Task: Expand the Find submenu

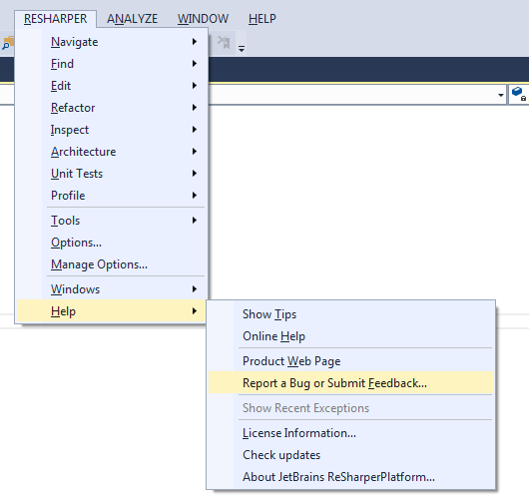Action: point(111,64)
